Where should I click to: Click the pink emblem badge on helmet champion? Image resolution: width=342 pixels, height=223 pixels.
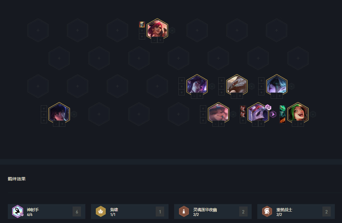268,107
